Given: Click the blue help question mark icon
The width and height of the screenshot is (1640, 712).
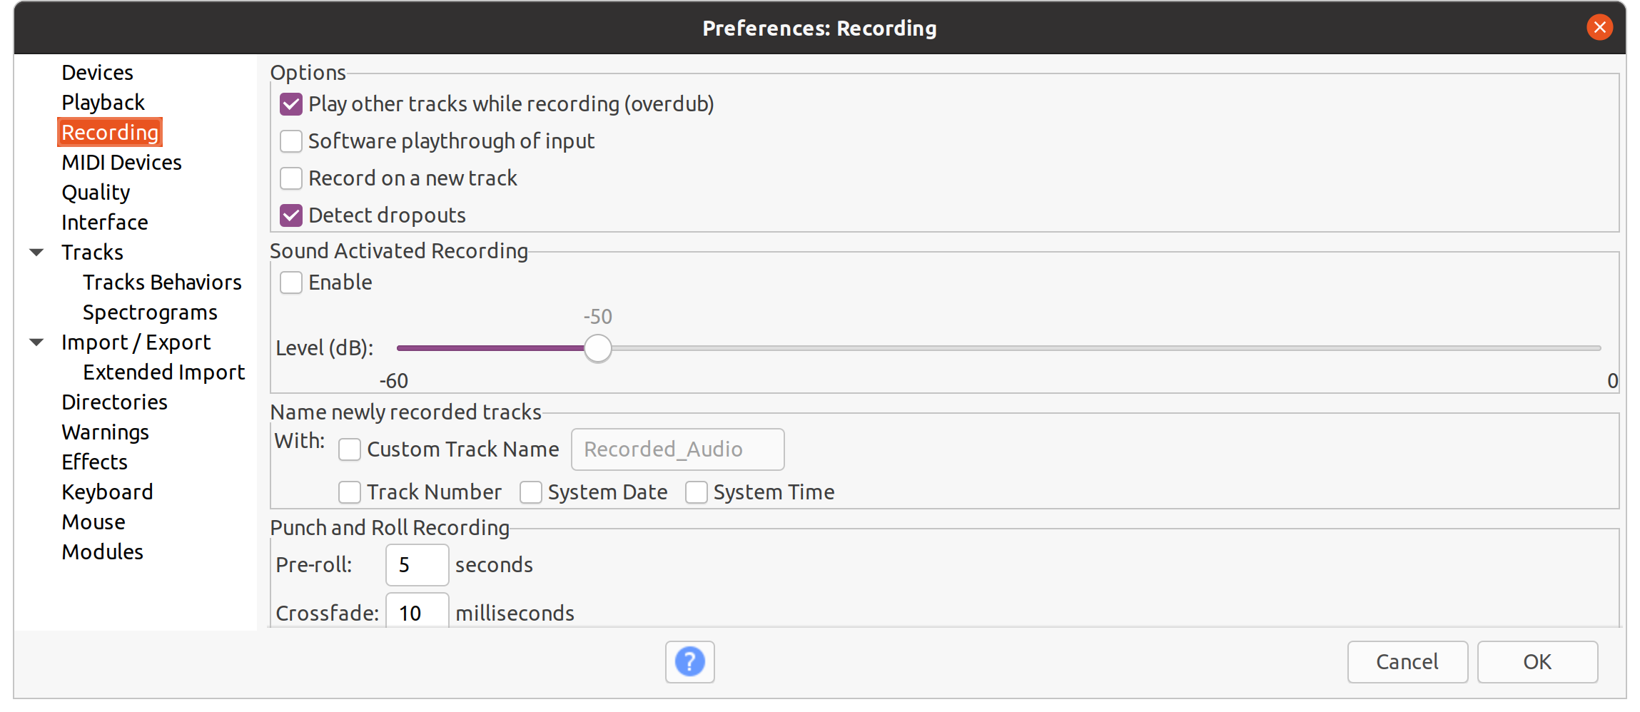Looking at the screenshot, I should pyautogui.click(x=689, y=662).
